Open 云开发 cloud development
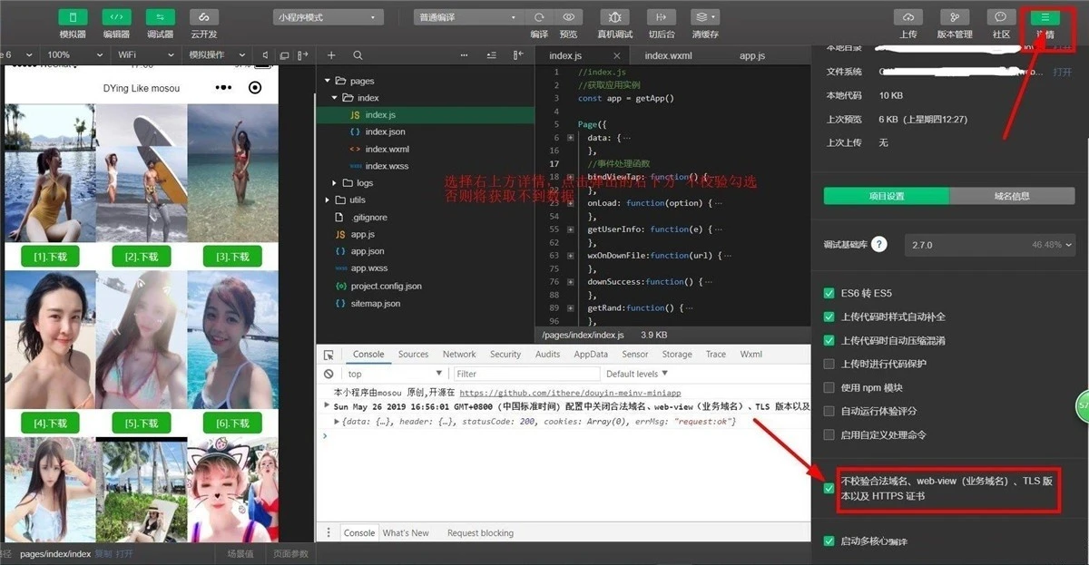1089x565 pixels. coord(204,17)
